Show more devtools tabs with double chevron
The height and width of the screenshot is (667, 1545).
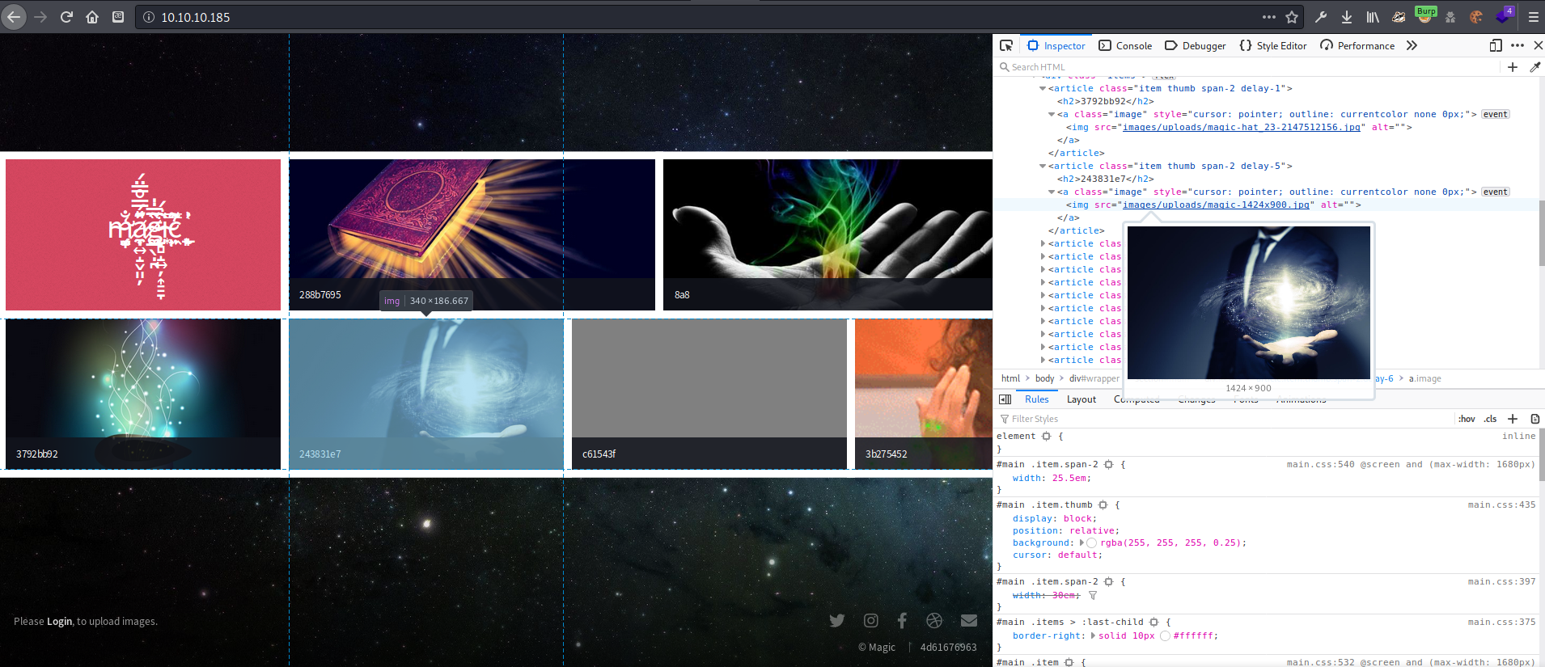(1412, 46)
